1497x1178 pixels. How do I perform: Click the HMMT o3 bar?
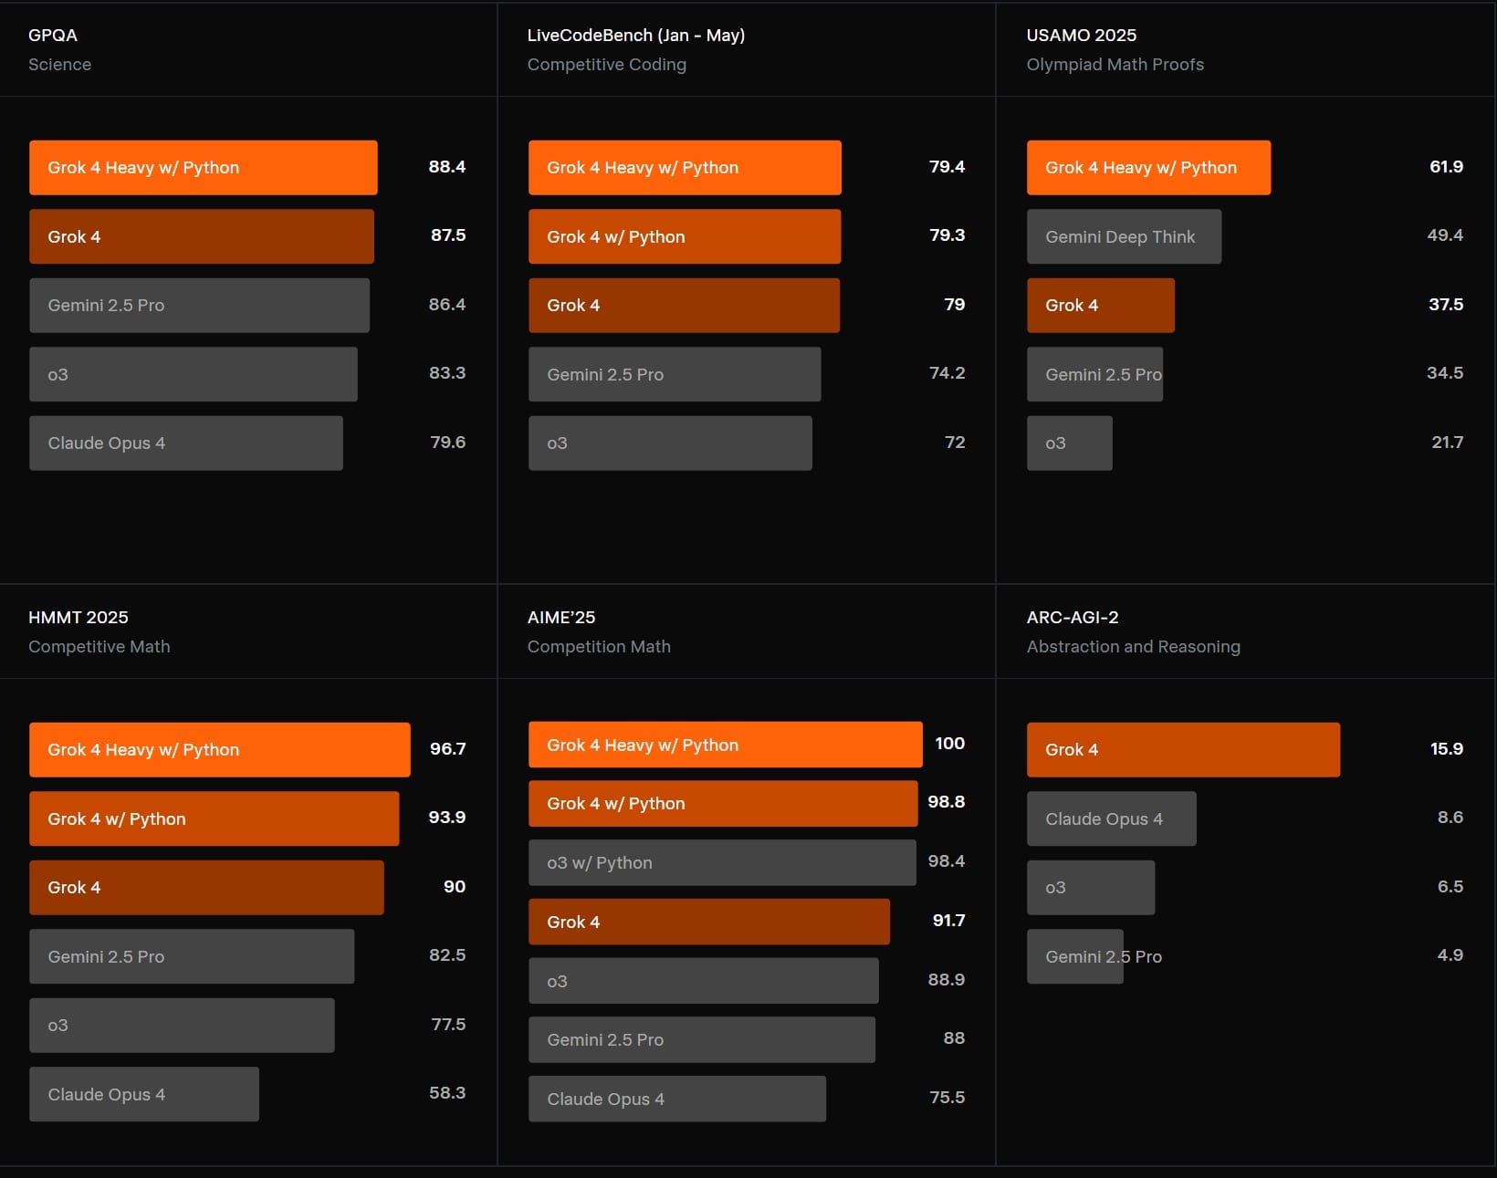tap(182, 1026)
